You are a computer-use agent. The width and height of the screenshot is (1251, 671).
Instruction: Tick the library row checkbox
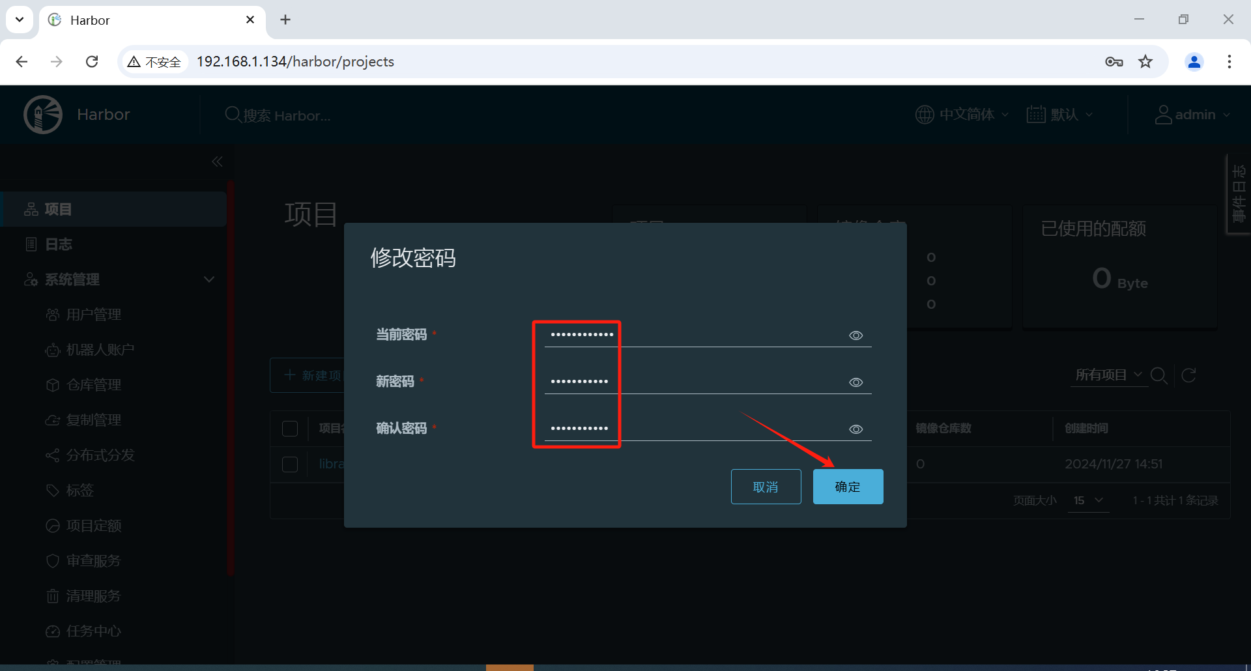coord(290,464)
